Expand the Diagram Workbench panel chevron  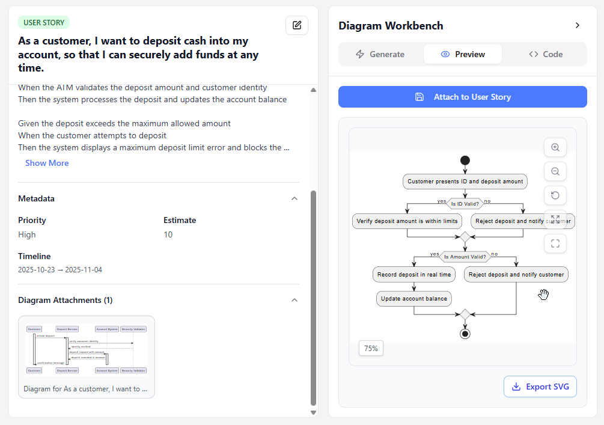(x=577, y=26)
